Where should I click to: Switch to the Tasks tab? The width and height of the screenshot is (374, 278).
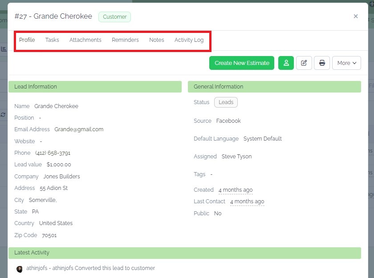click(x=52, y=40)
